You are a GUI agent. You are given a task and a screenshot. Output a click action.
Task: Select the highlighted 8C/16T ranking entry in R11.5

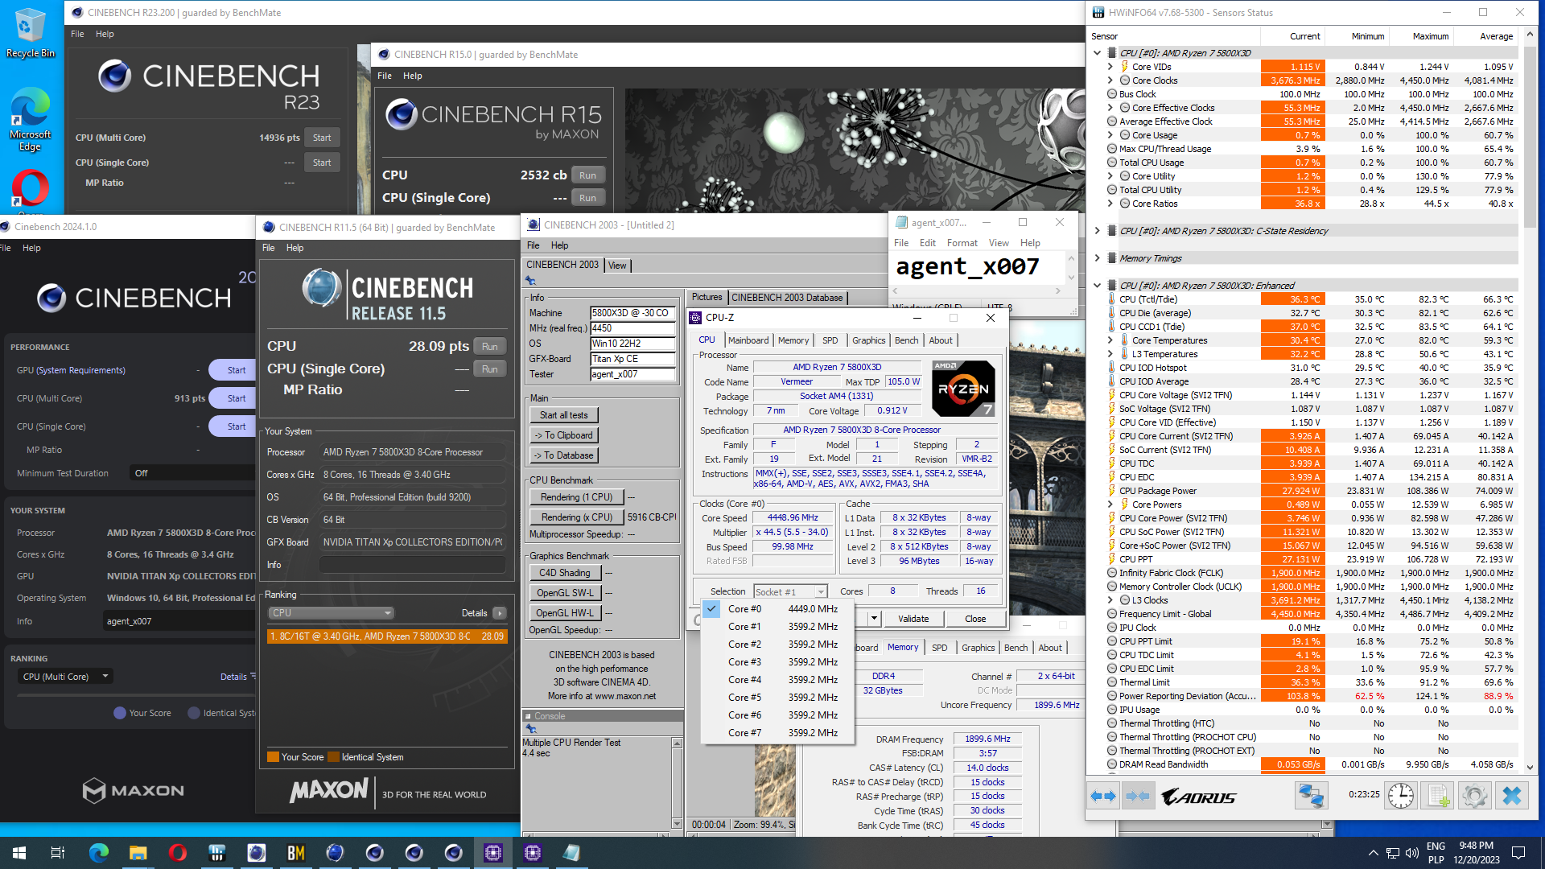point(387,636)
